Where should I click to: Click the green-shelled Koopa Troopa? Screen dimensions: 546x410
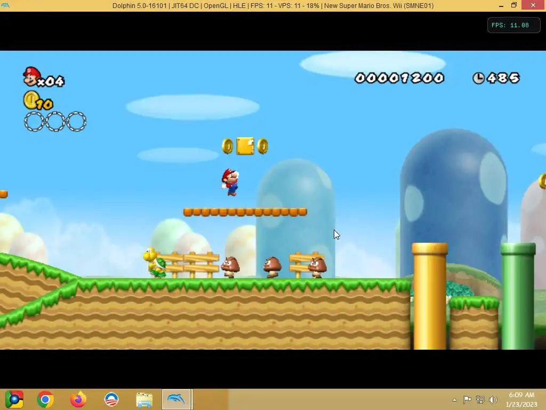[x=155, y=262]
